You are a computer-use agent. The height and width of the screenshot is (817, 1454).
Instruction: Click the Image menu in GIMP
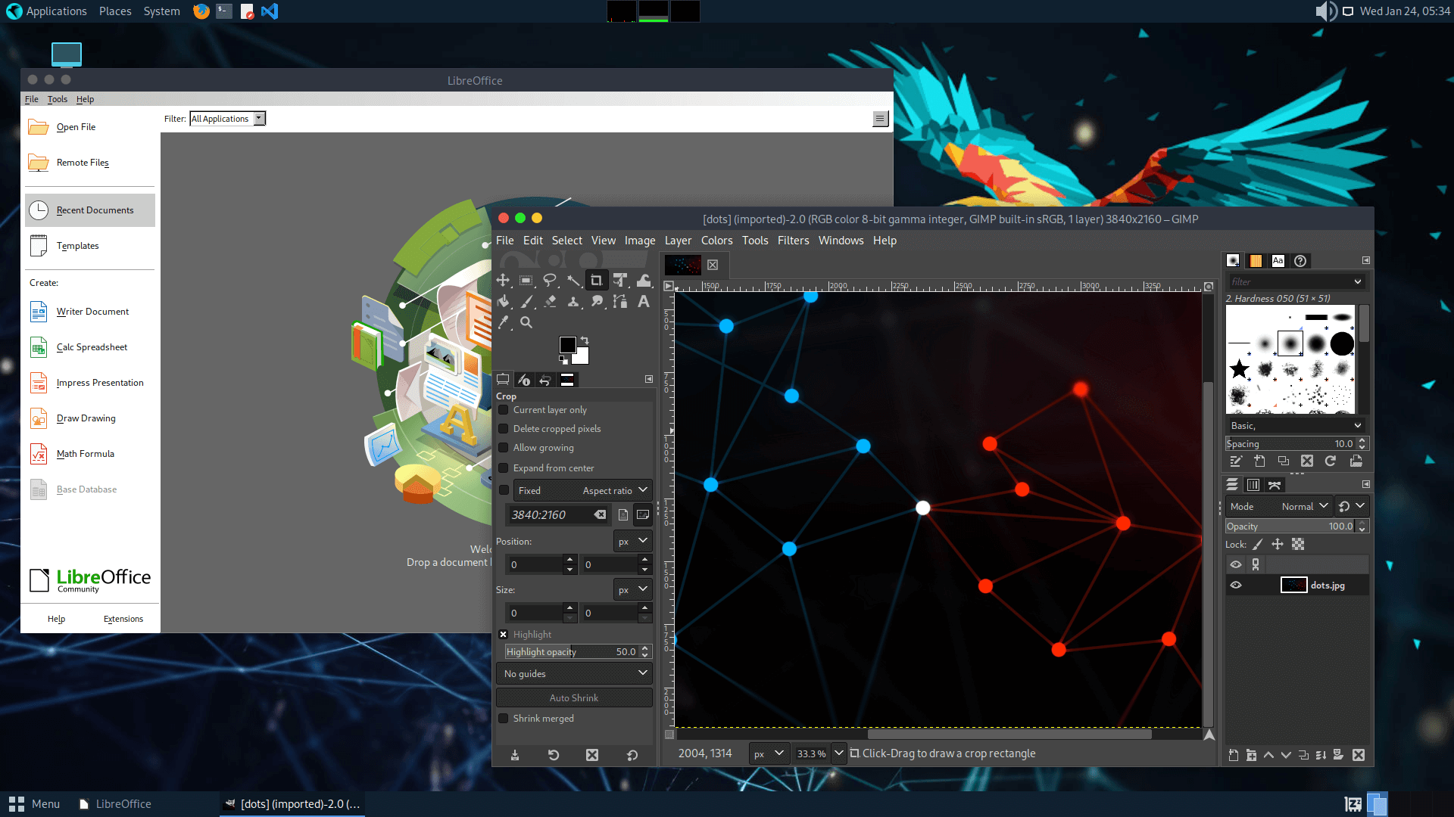point(639,241)
